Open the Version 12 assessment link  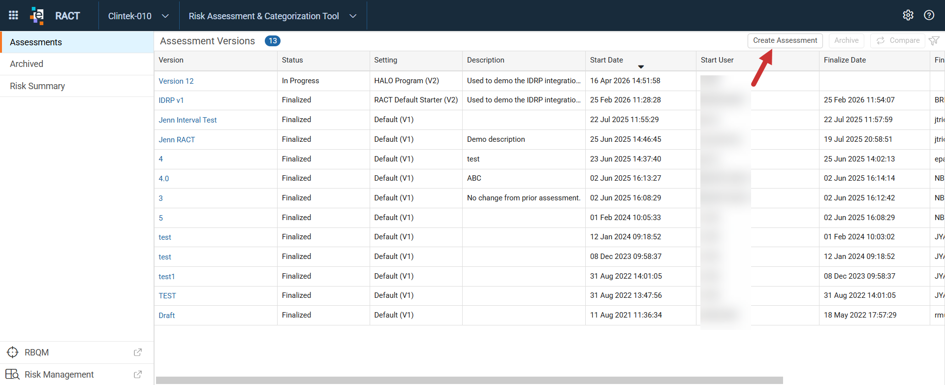point(176,81)
